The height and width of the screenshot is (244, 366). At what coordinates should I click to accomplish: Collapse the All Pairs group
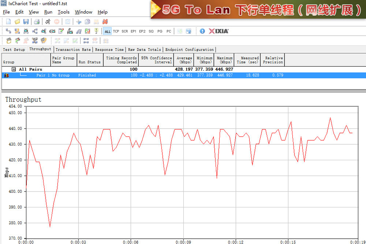(x=13, y=70)
